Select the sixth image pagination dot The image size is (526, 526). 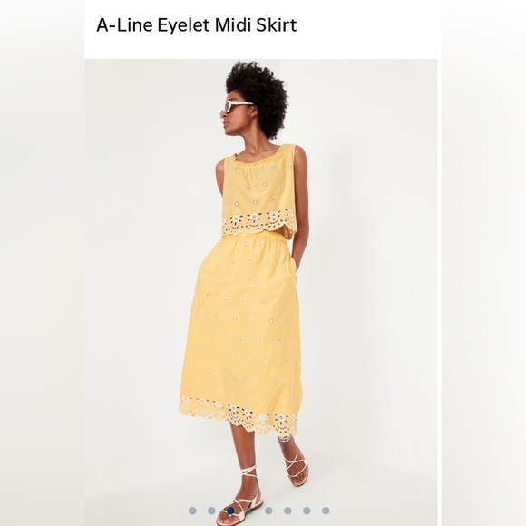click(287, 511)
